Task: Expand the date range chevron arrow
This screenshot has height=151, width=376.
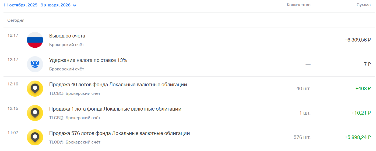Action: (x=75, y=5)
